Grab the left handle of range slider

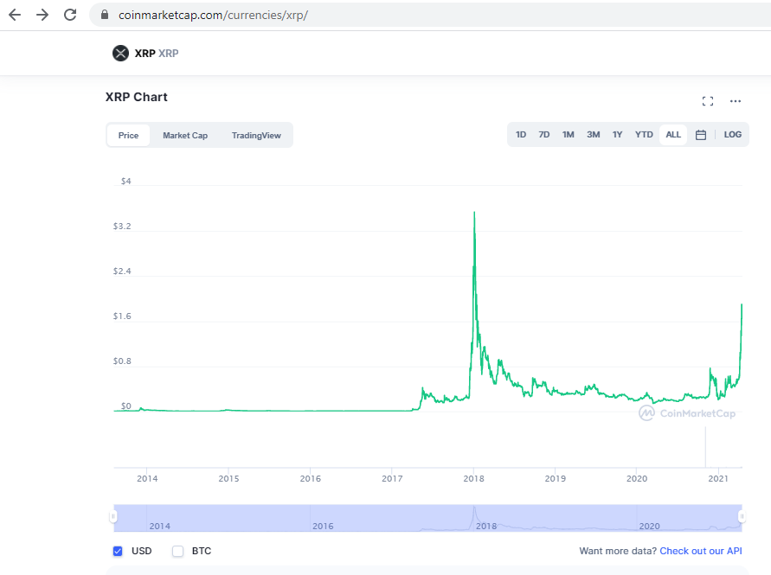pos(113,516)
